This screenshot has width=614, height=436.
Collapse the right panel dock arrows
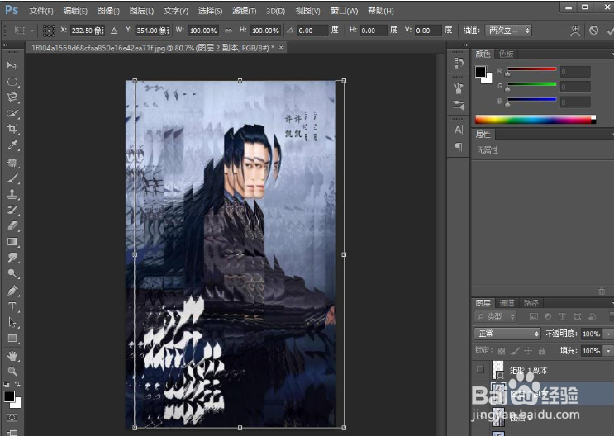tap(464, 45)
